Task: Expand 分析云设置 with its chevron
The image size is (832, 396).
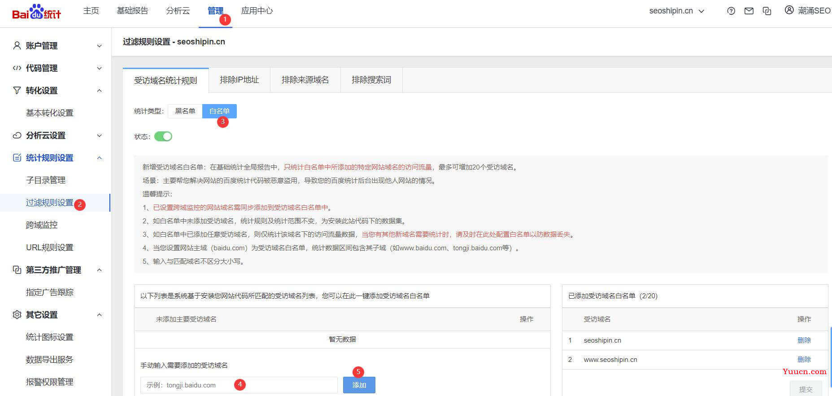Action: click(100, 135)
